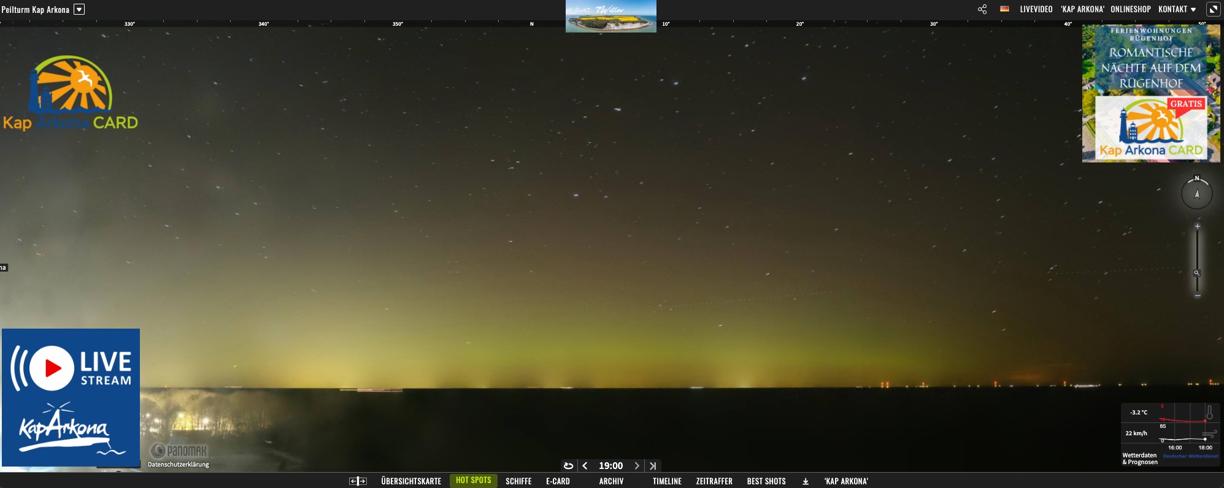The height and width of the screenshot is (488, 1224).
Task: Toggle the panorama pan left-right icon
Action: tap(358, 481)
